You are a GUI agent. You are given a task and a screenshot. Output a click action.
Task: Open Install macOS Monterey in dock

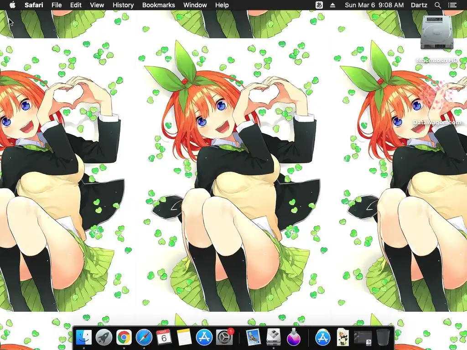(x=294, y=338)
